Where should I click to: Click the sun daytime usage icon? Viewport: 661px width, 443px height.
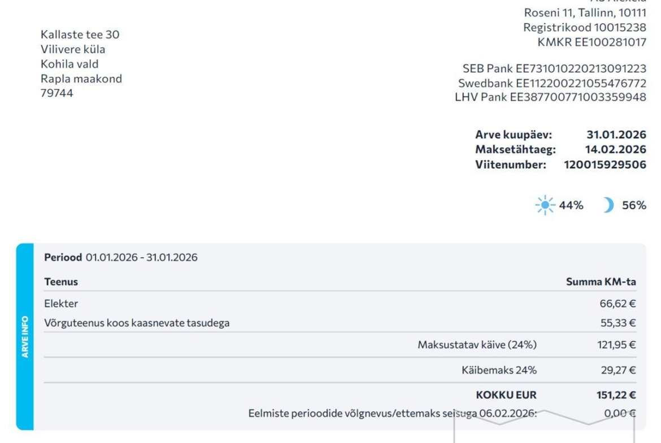546,205
